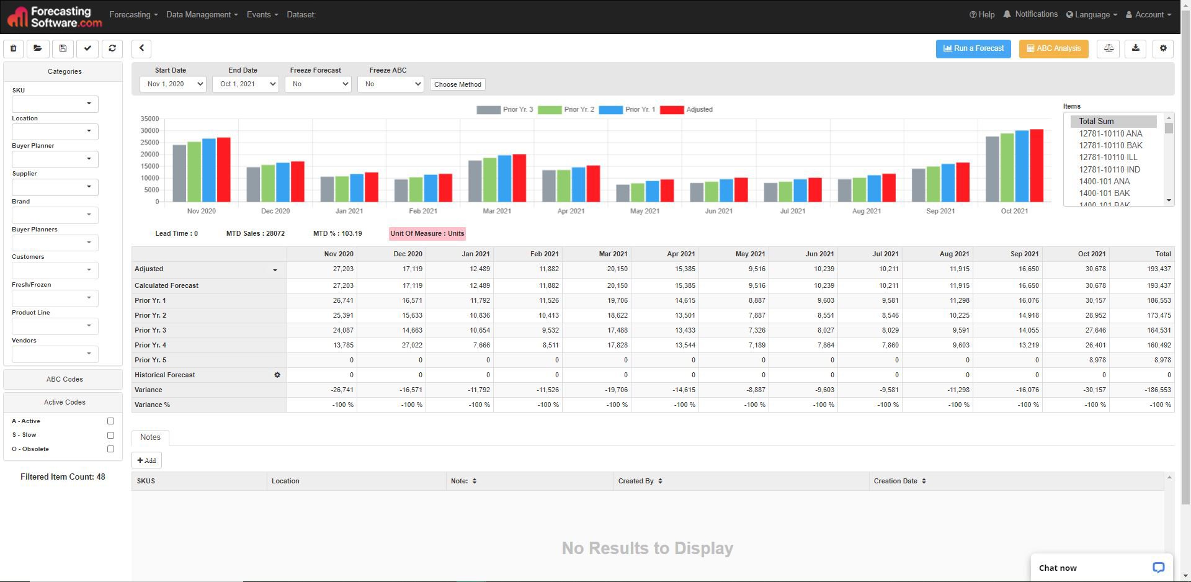Open Notifications bell in top bar
Image resolution: width=1191 pixels, height=582 pixels.
pyautogui.click(x=1030, y=14)
